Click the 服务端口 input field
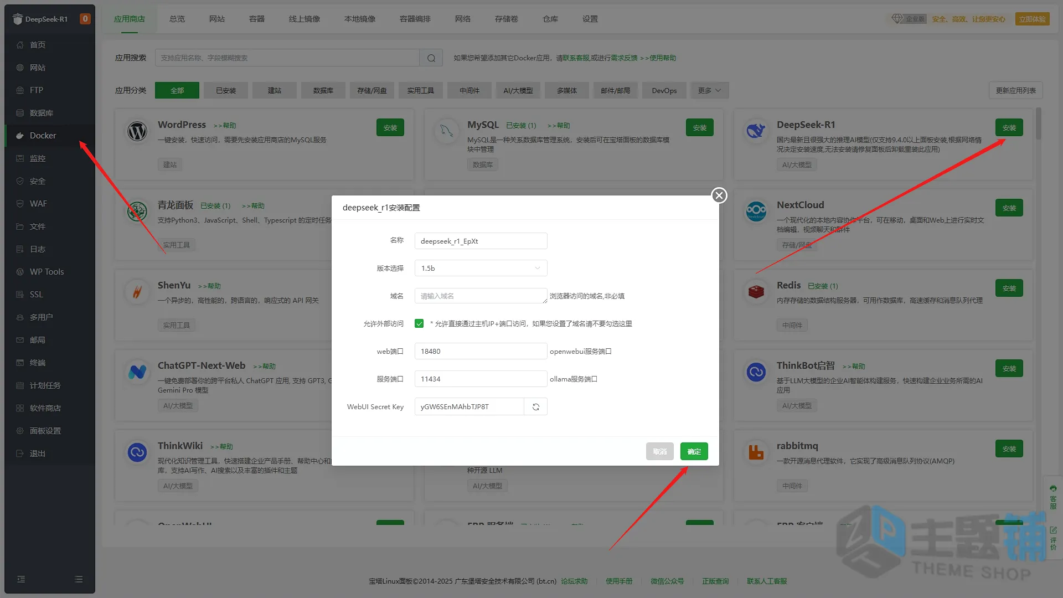This screenshot has width=1063, height=598. point(481,379)
